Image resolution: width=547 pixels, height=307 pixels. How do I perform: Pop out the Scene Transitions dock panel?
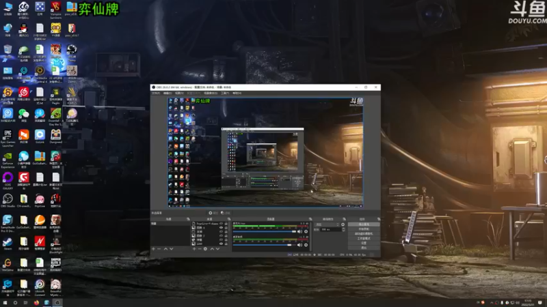coord(345,219)
